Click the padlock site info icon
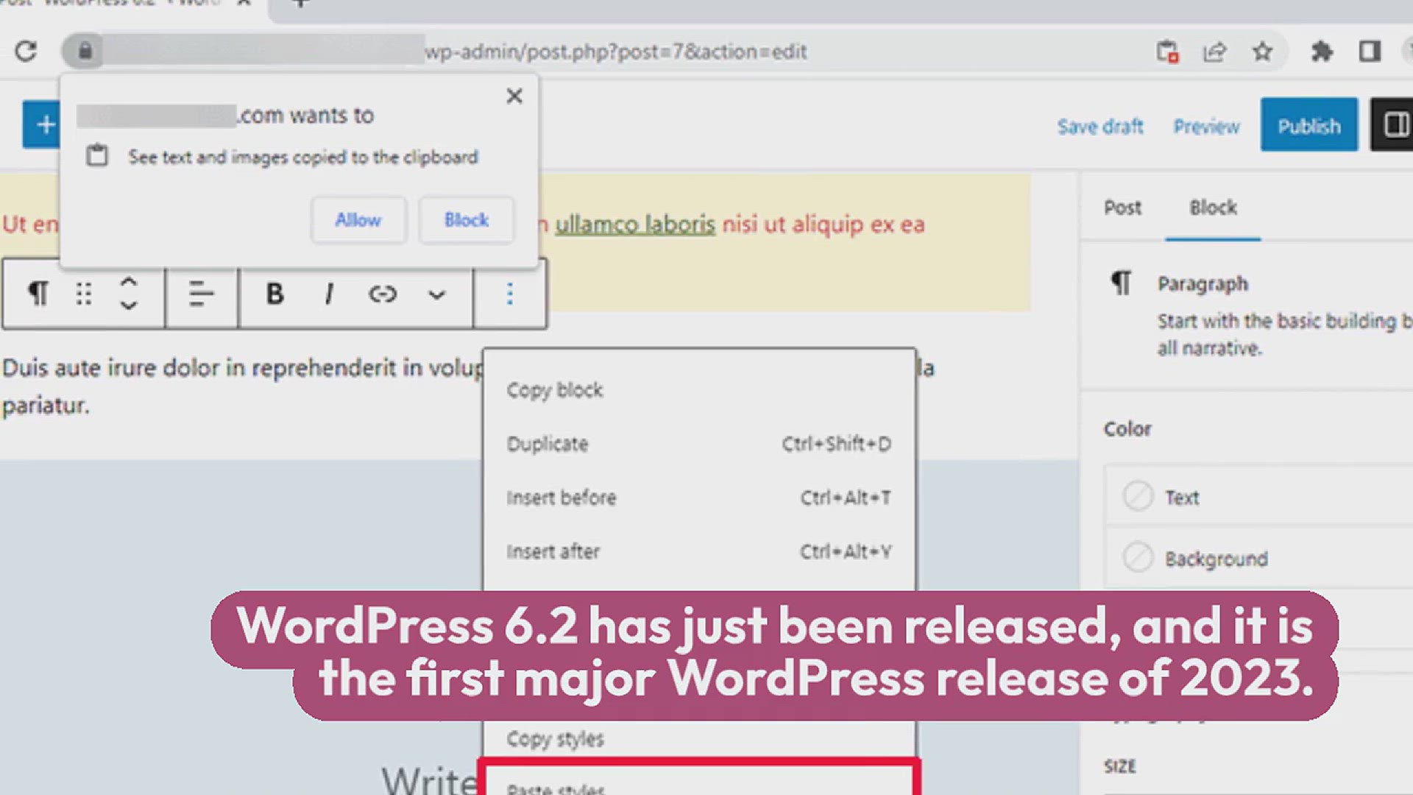1413x795 pixels. pos(85,51)
